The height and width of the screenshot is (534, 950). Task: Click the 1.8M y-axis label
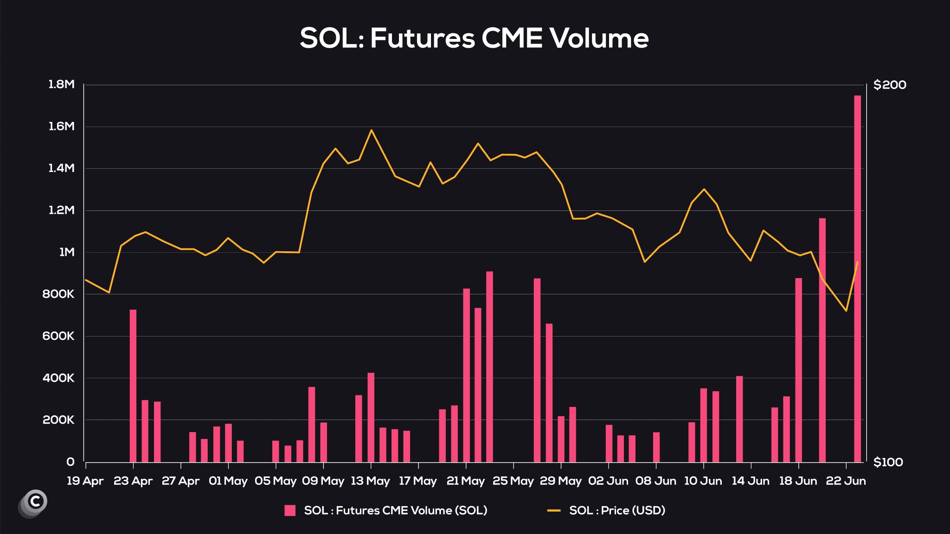click(x=61, y=84)
